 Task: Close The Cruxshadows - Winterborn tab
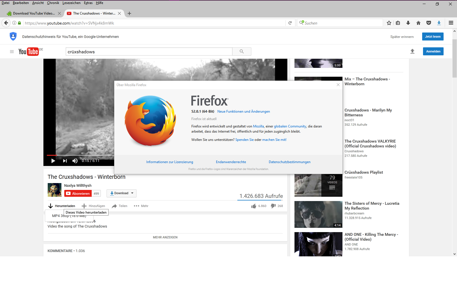tap(119, 13)
